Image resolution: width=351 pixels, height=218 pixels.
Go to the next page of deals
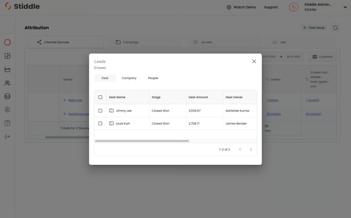point(251,149)
